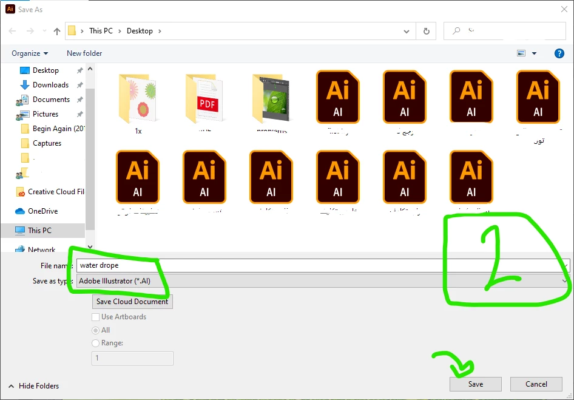Select the This PC breadcrumb in the address bar
The width and height of the screenshot is (574, 400).
pyautogui.click(x=101, y=31)
